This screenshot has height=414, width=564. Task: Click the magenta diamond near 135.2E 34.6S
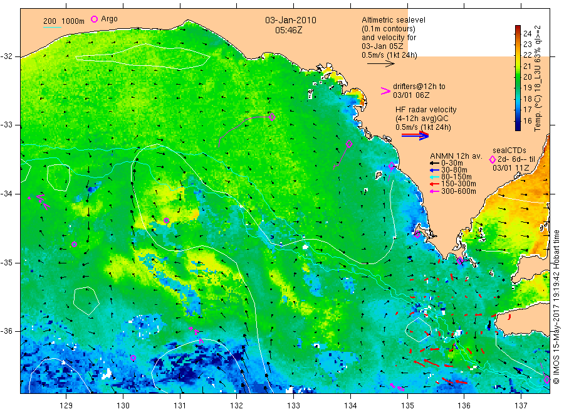coord(417,235)
